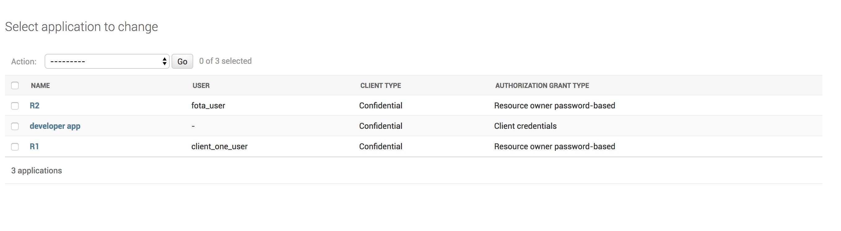
Task: Click the 'Select application to change' heading
Action: click(81, 27)
